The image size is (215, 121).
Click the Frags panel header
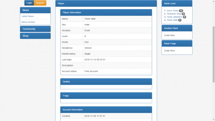pyautogui.click(x=106, y=96)
